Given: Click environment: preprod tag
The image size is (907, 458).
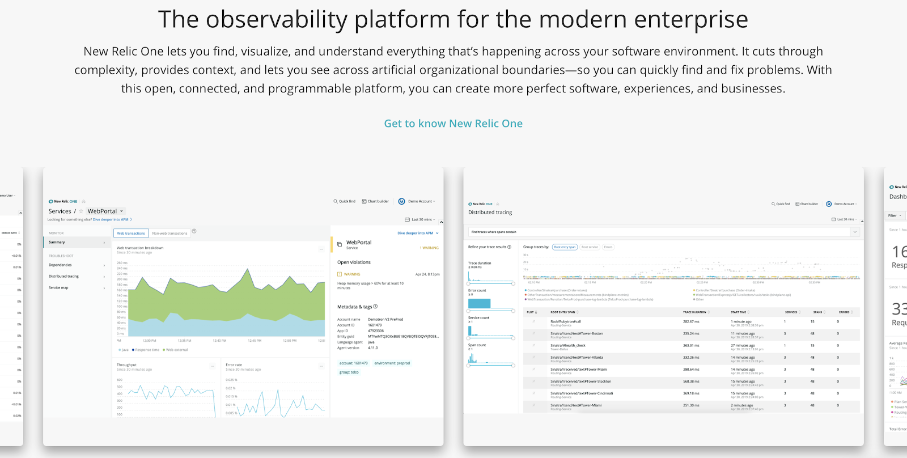Looking at the screenshot, I should (x=392, y=363).
